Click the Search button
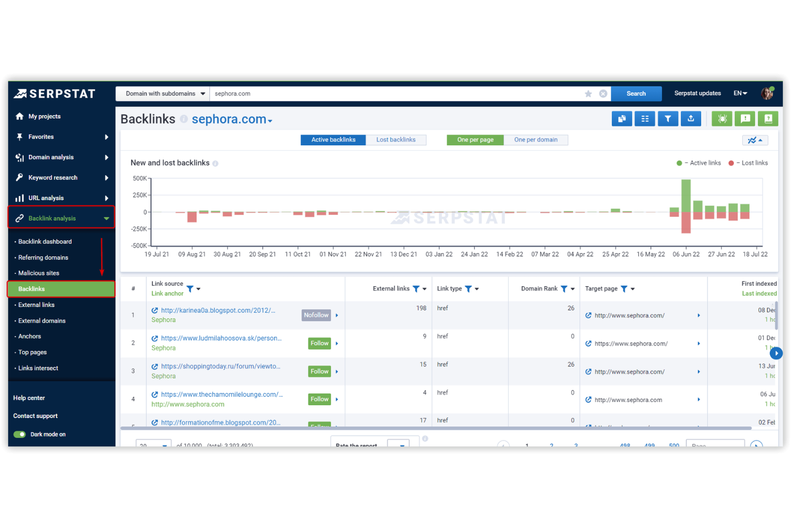 (x=636, y=93)
